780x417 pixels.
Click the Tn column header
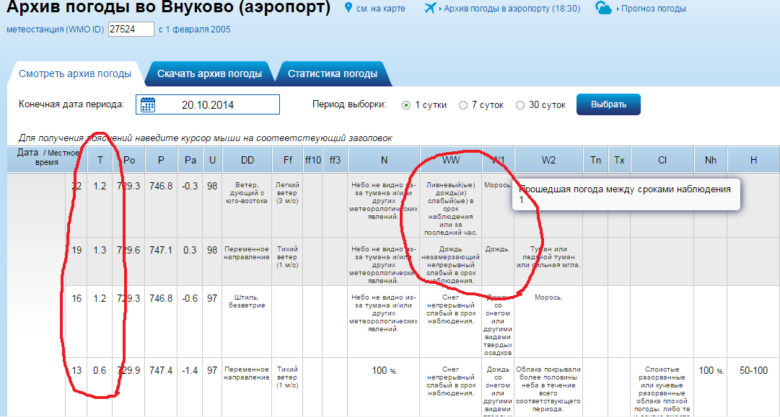595,160
